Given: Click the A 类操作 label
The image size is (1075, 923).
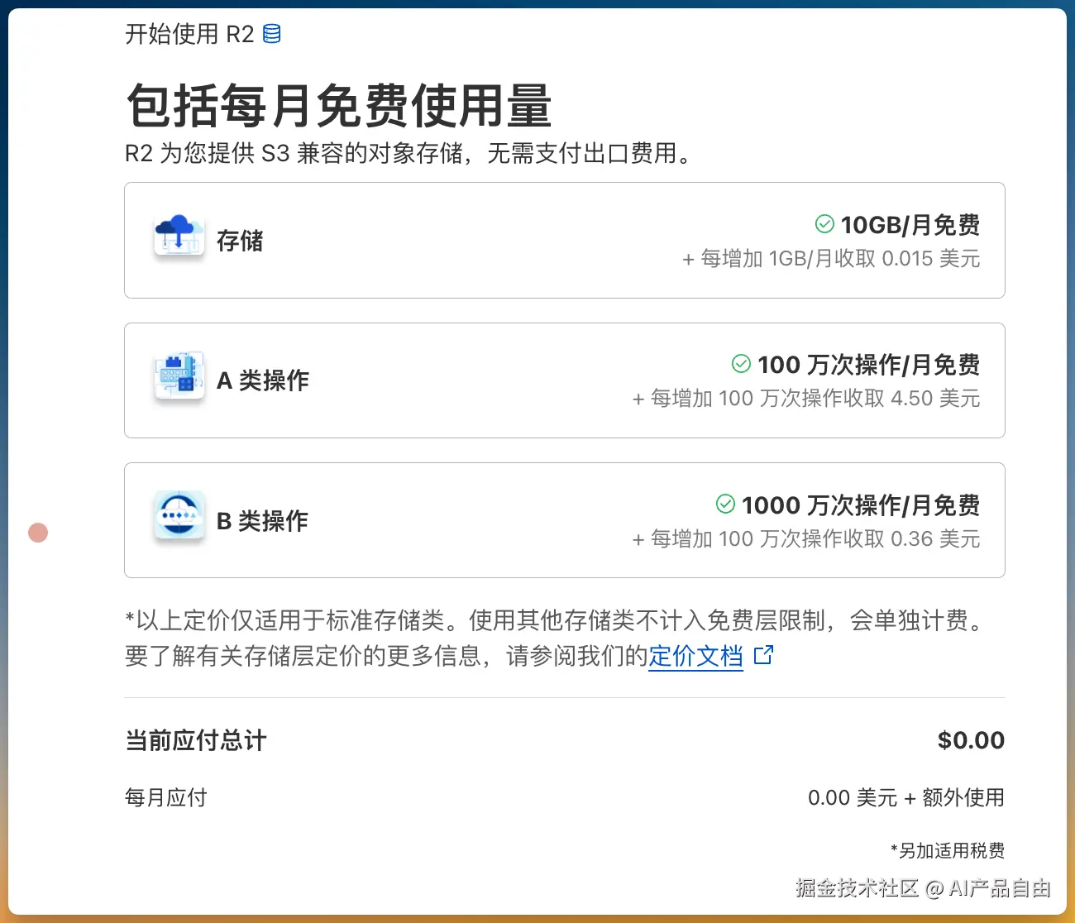Looking at the screenshot, I should 263,380.
